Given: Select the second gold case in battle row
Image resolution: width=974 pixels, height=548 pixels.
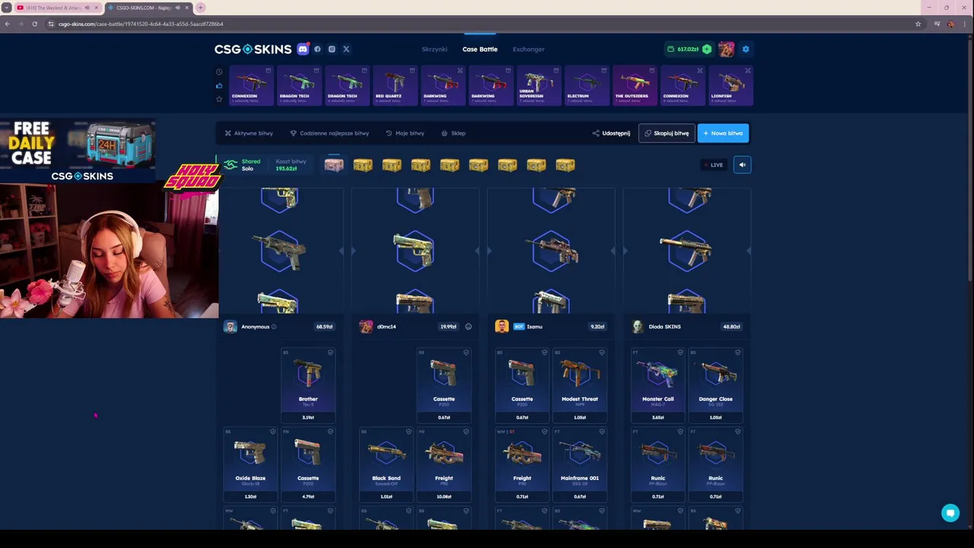Looking at the screenshot, I should (392, 165).
